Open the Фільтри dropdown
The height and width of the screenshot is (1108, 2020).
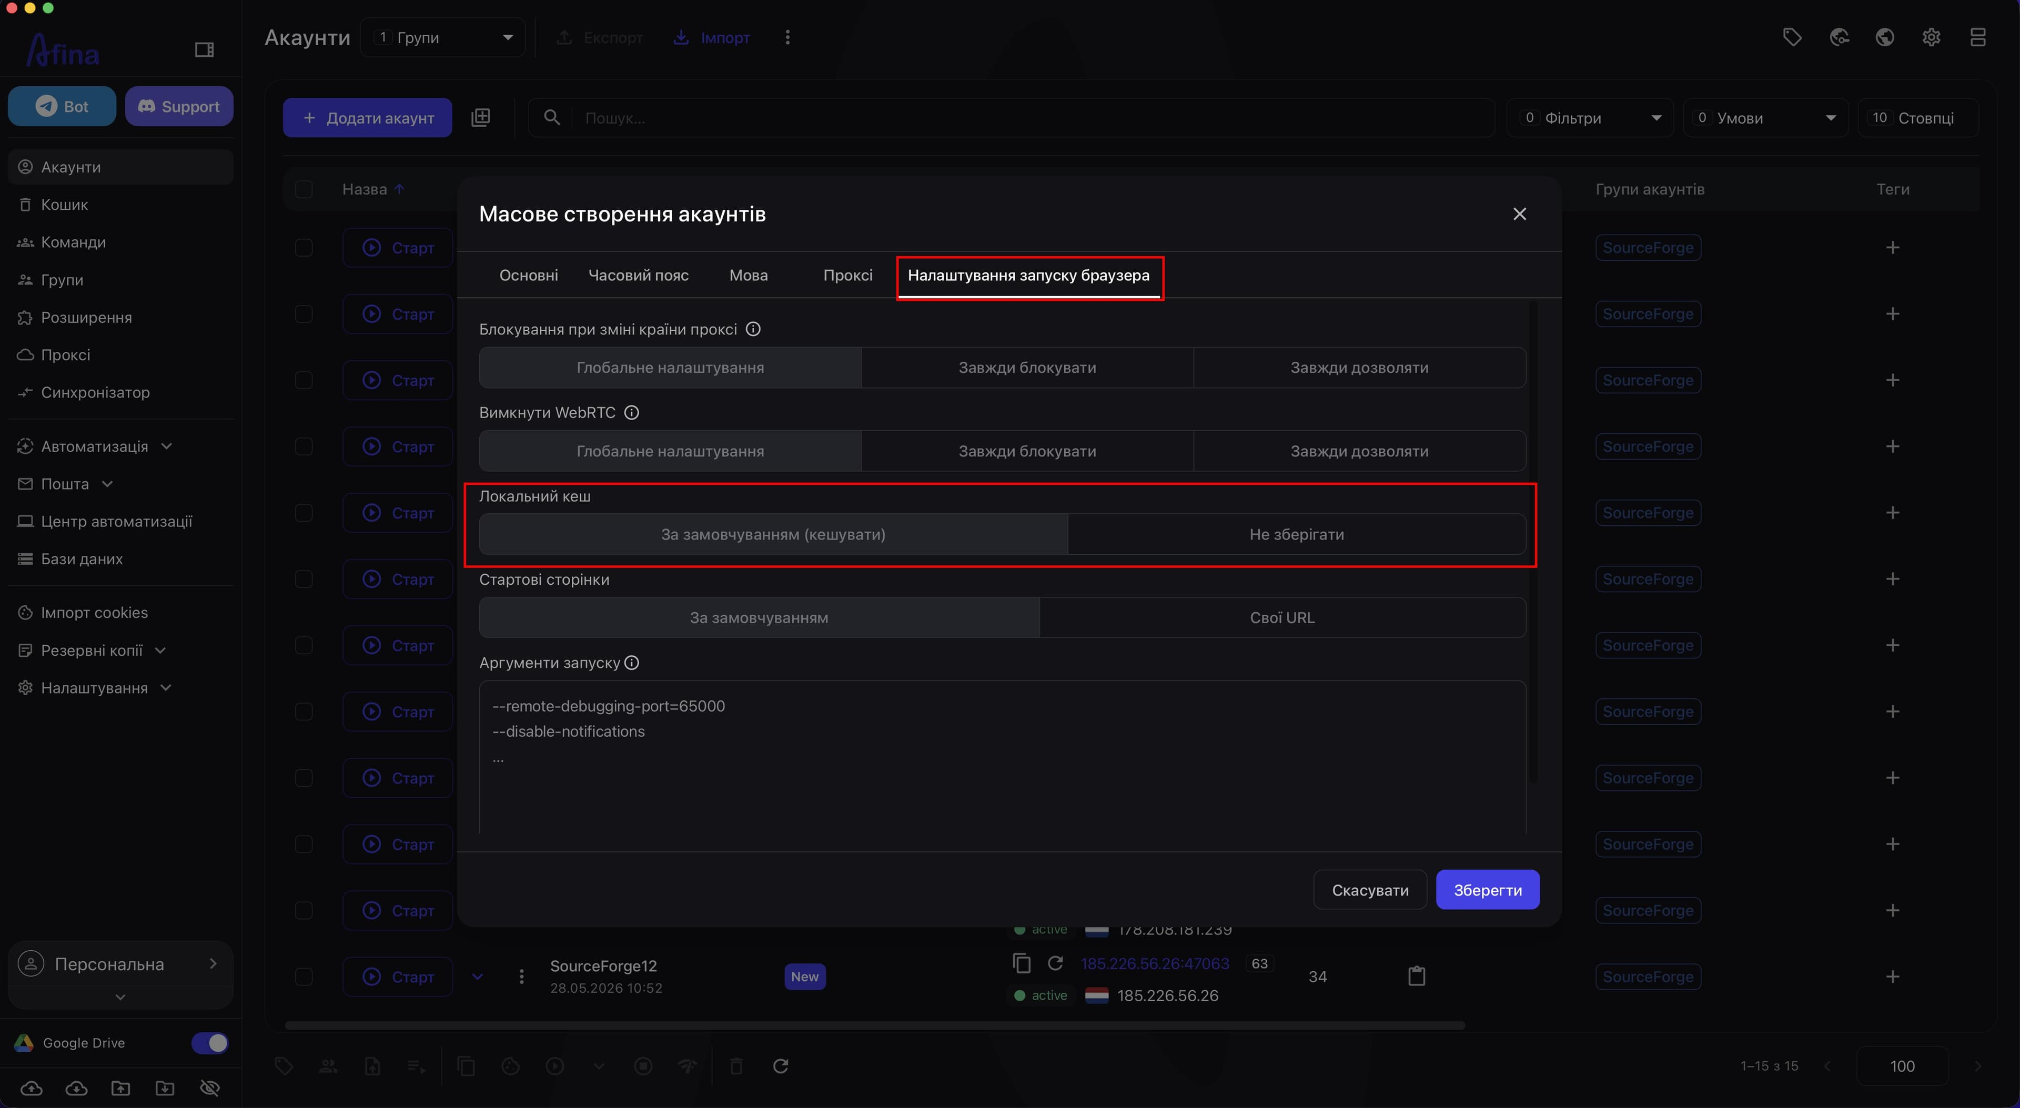(x=1590, y=118)
